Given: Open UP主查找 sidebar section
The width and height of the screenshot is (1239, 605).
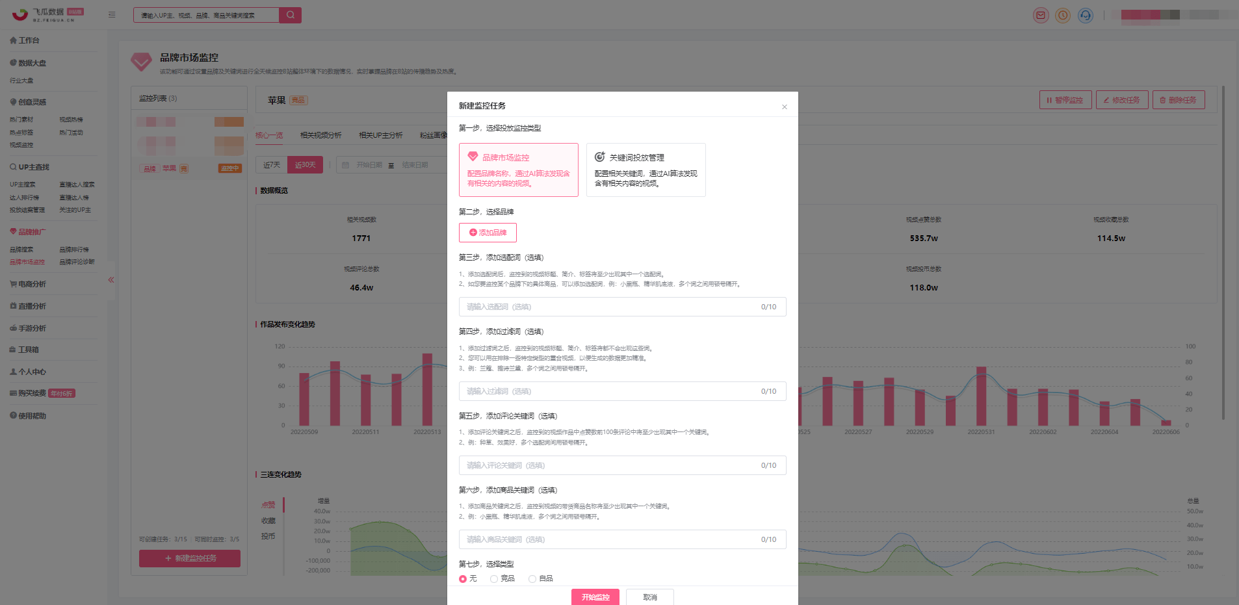Looking at the screenshot, I should pos(29,167).
